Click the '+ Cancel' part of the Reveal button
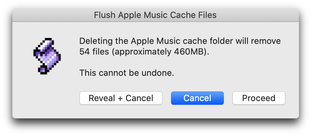 (135, 98)
